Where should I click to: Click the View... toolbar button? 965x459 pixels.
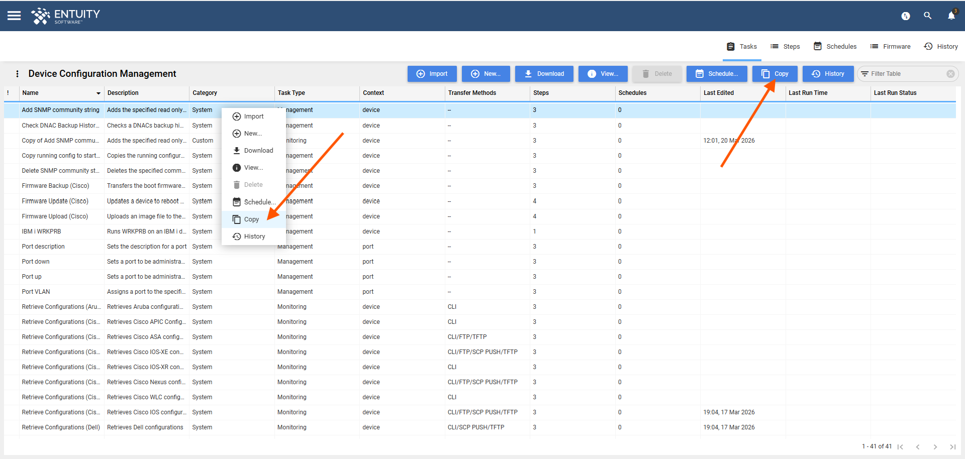tap(603, 74)
